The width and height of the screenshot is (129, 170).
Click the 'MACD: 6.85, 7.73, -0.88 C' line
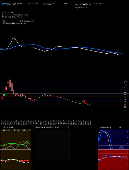(x=12, y=17)
